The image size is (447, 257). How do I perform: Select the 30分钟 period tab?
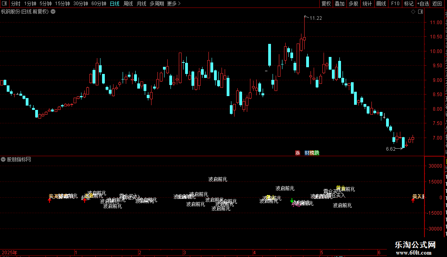(x=80, y=4)
